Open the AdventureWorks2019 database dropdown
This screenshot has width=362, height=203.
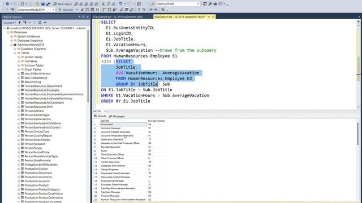coord(54,10)
